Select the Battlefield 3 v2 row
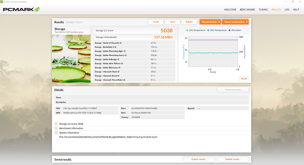 (x=134, y=47)
